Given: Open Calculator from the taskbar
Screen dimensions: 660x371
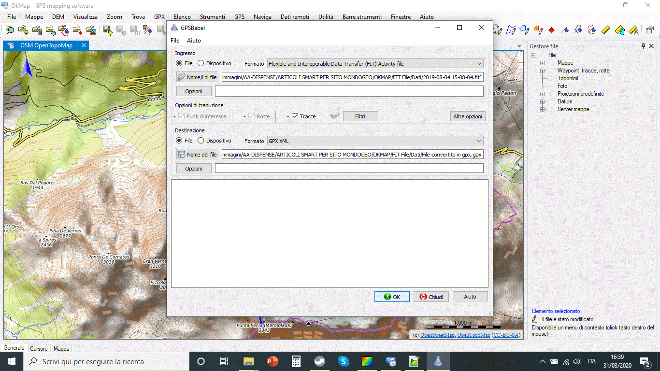Looking at the screenshot, I should [x=296, y=361].
